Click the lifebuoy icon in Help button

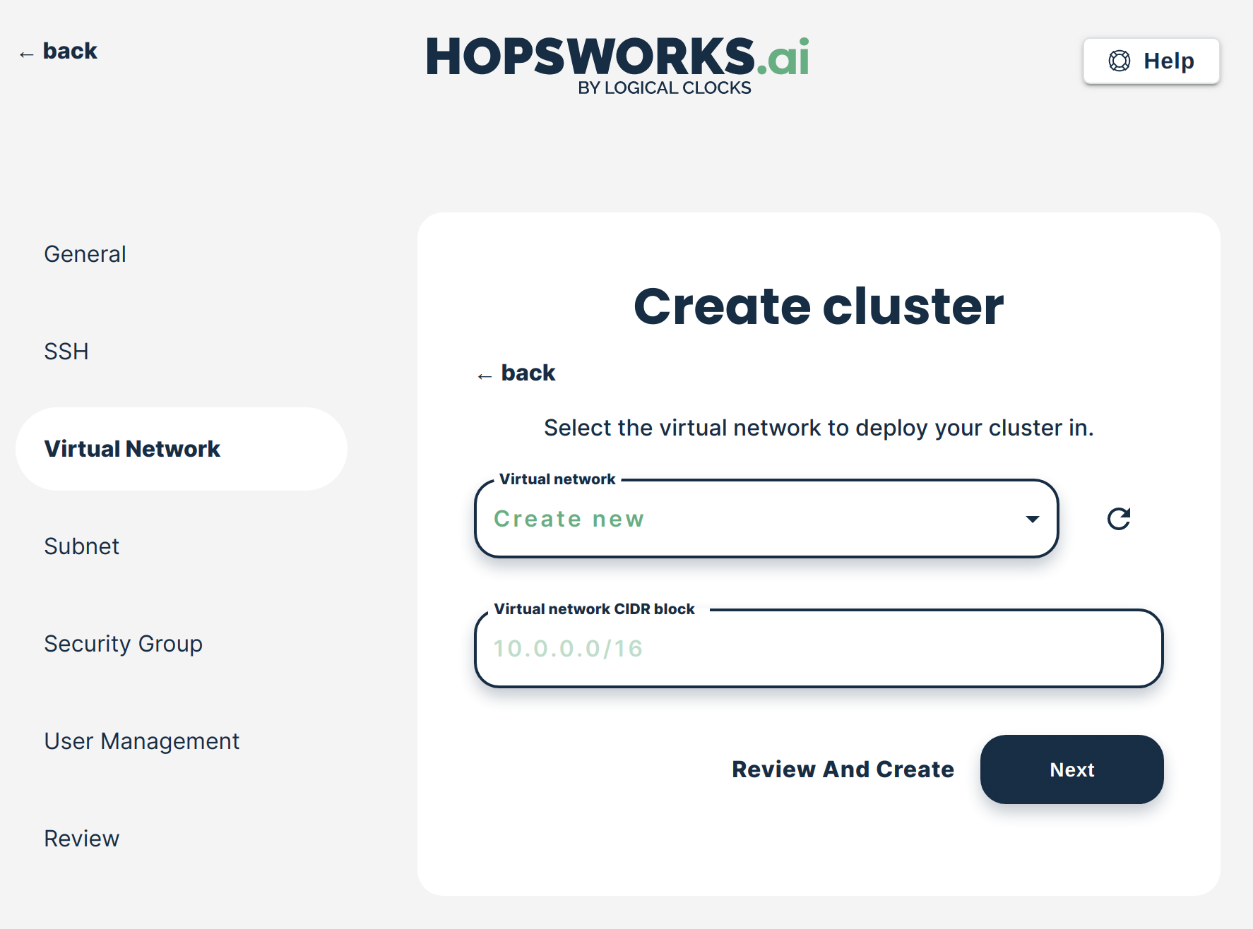(x=1119, y=61)
